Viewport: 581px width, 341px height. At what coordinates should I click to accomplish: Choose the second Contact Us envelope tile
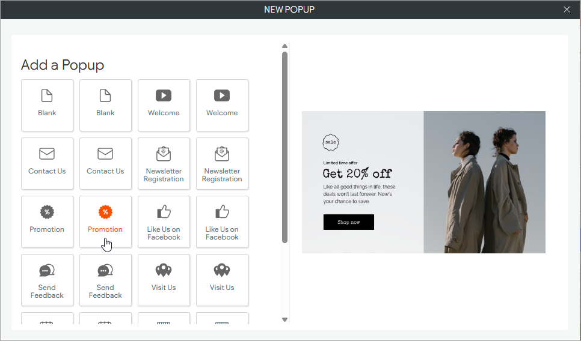coord(105,163)
